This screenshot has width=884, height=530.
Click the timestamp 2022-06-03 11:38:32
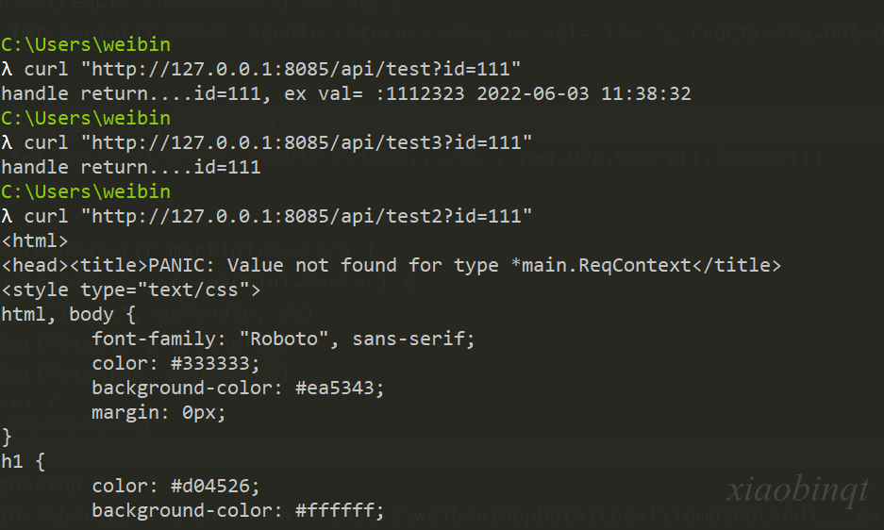(x=583, y=93)
